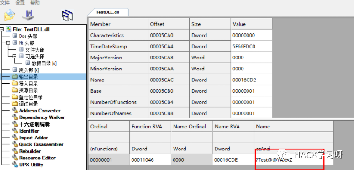Click the 调试目录 folder icon
The height and width of the screenshot is (170, 354).
coord(15,104)
